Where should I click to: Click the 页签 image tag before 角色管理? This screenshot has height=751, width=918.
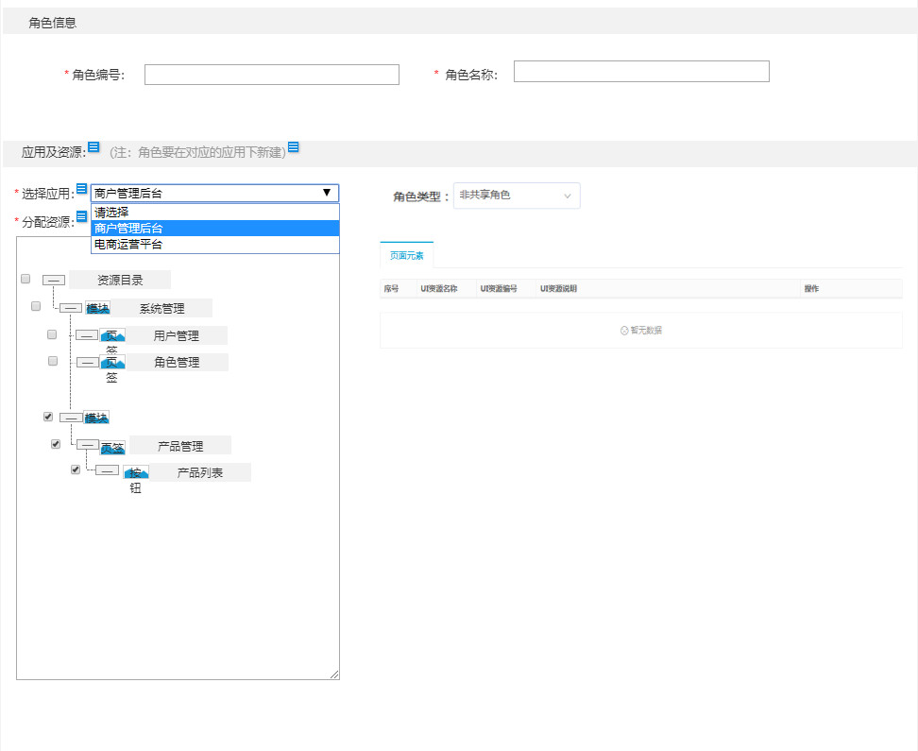pos(112,363)
